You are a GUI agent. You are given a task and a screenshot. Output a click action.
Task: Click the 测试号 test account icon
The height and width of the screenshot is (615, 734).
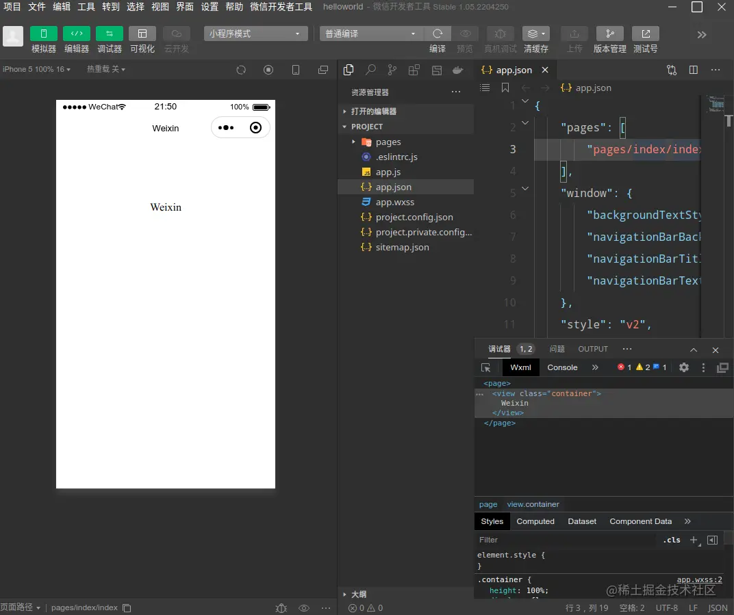tap(646, 34)
